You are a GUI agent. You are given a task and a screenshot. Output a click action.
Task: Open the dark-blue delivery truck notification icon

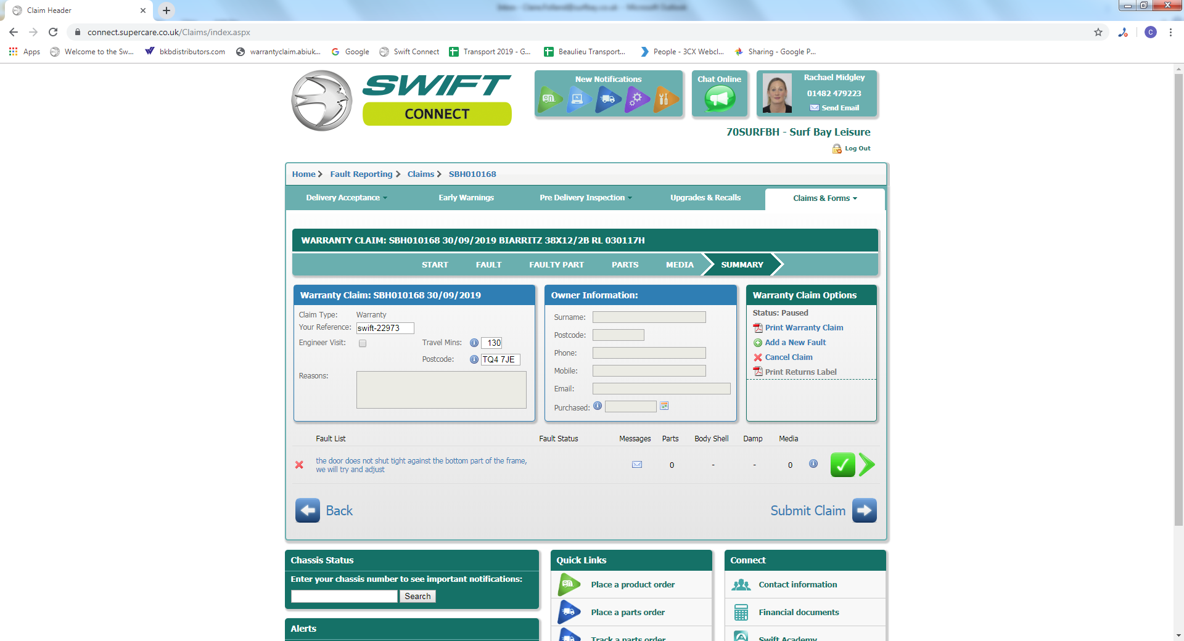(608, 99)
